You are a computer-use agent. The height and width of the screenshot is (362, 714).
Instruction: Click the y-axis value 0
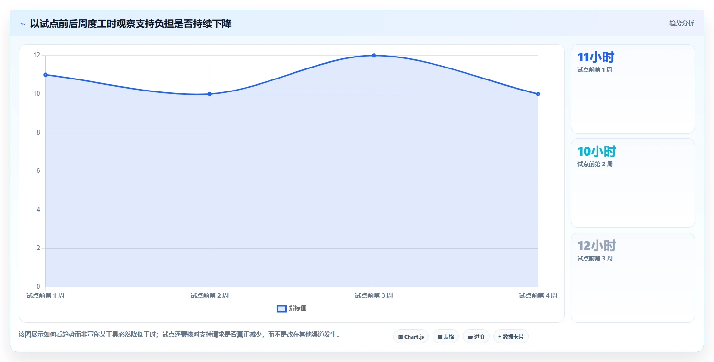38,287
